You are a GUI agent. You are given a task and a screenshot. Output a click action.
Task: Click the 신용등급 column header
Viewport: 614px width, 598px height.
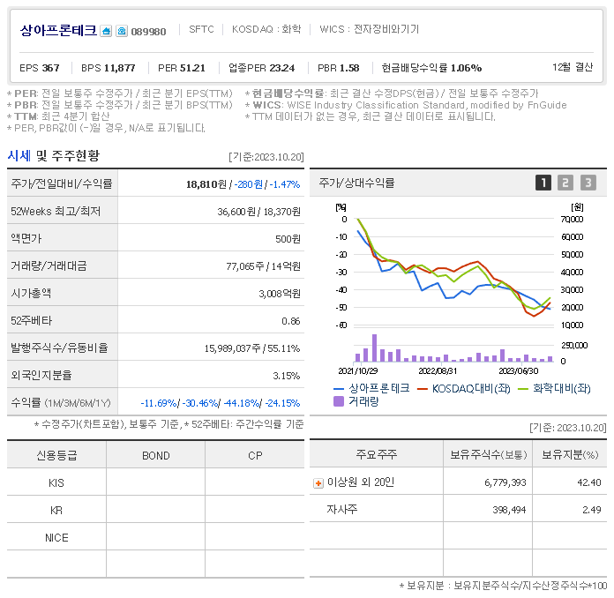coord(56,455)
